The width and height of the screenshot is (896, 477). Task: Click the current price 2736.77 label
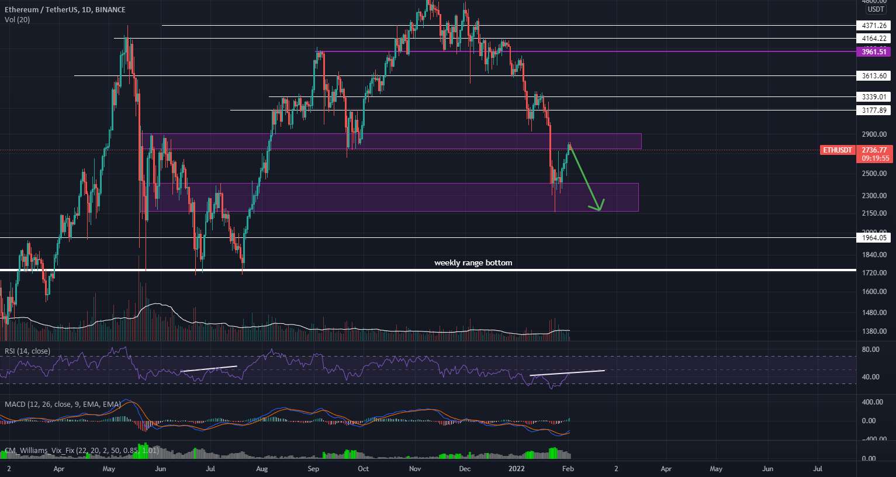(x=874, y=150)
